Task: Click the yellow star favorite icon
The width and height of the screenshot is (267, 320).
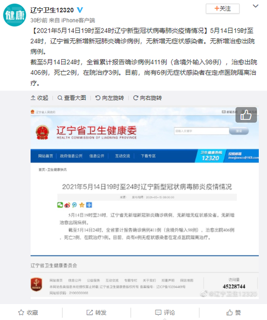Action: coord(82,205)
